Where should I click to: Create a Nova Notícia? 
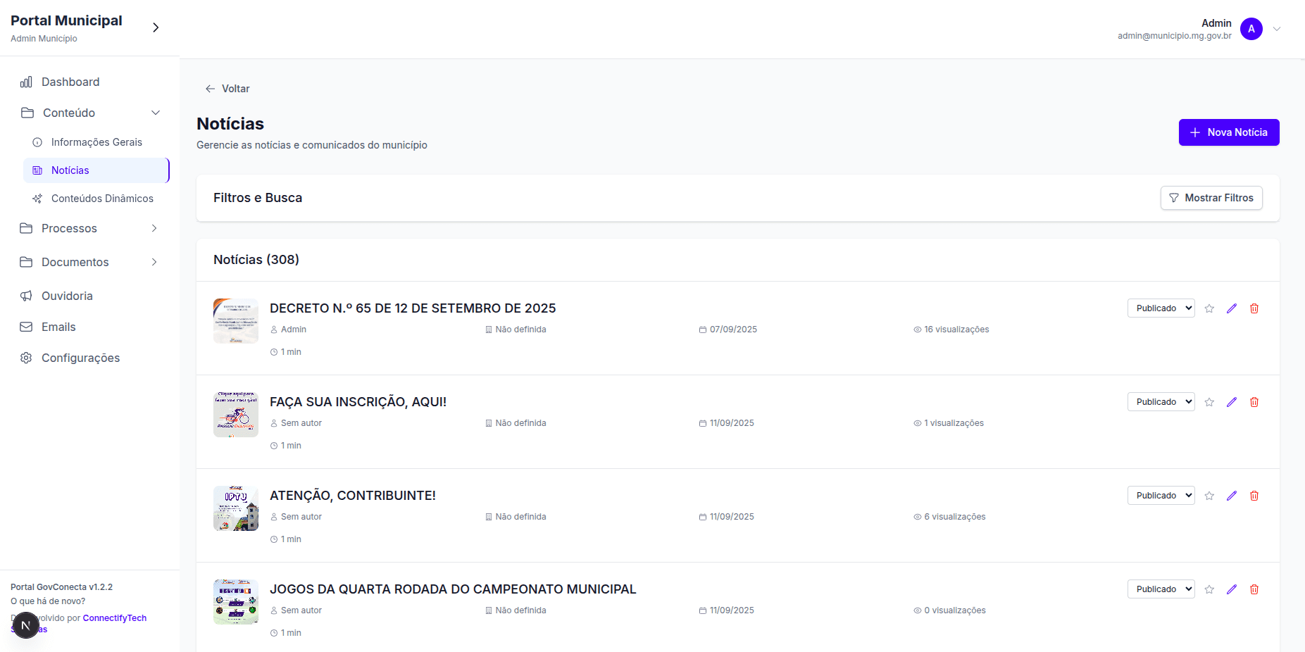[x=1228, y=132]
